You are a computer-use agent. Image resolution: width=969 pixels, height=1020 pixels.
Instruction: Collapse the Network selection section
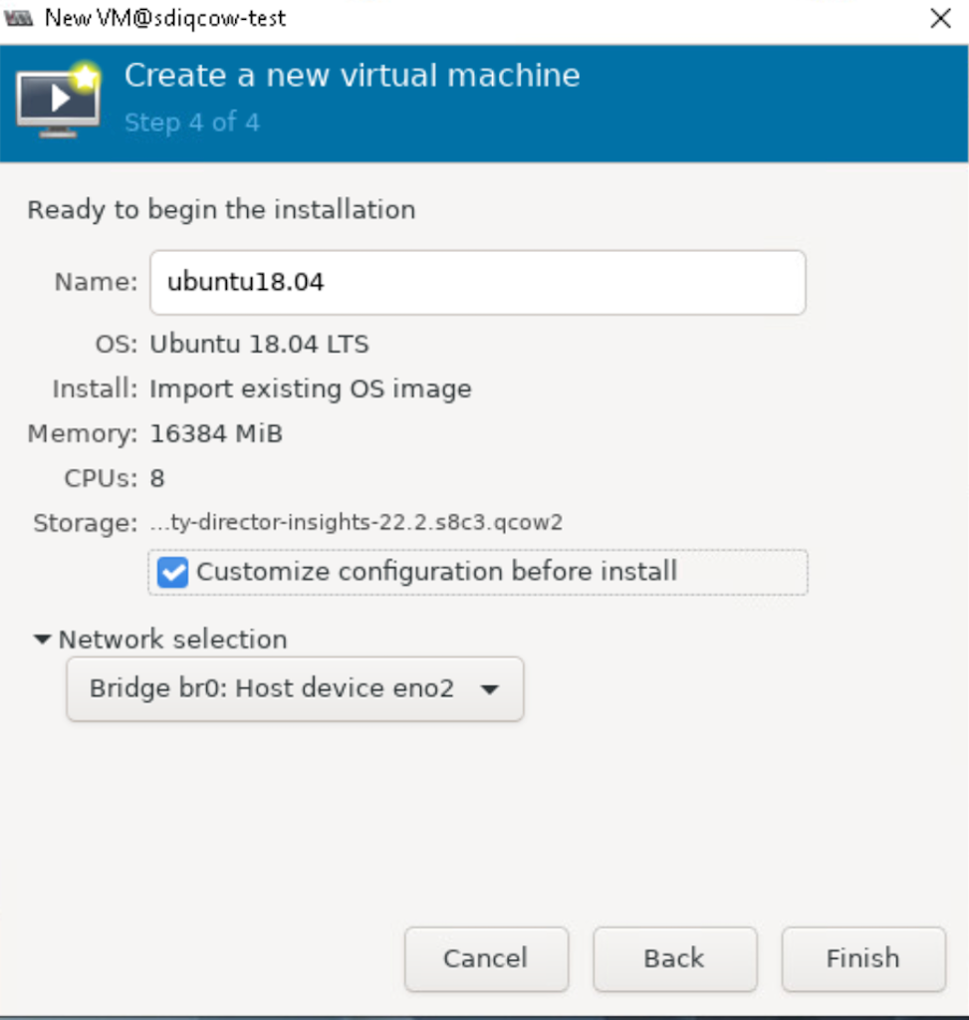42,639
